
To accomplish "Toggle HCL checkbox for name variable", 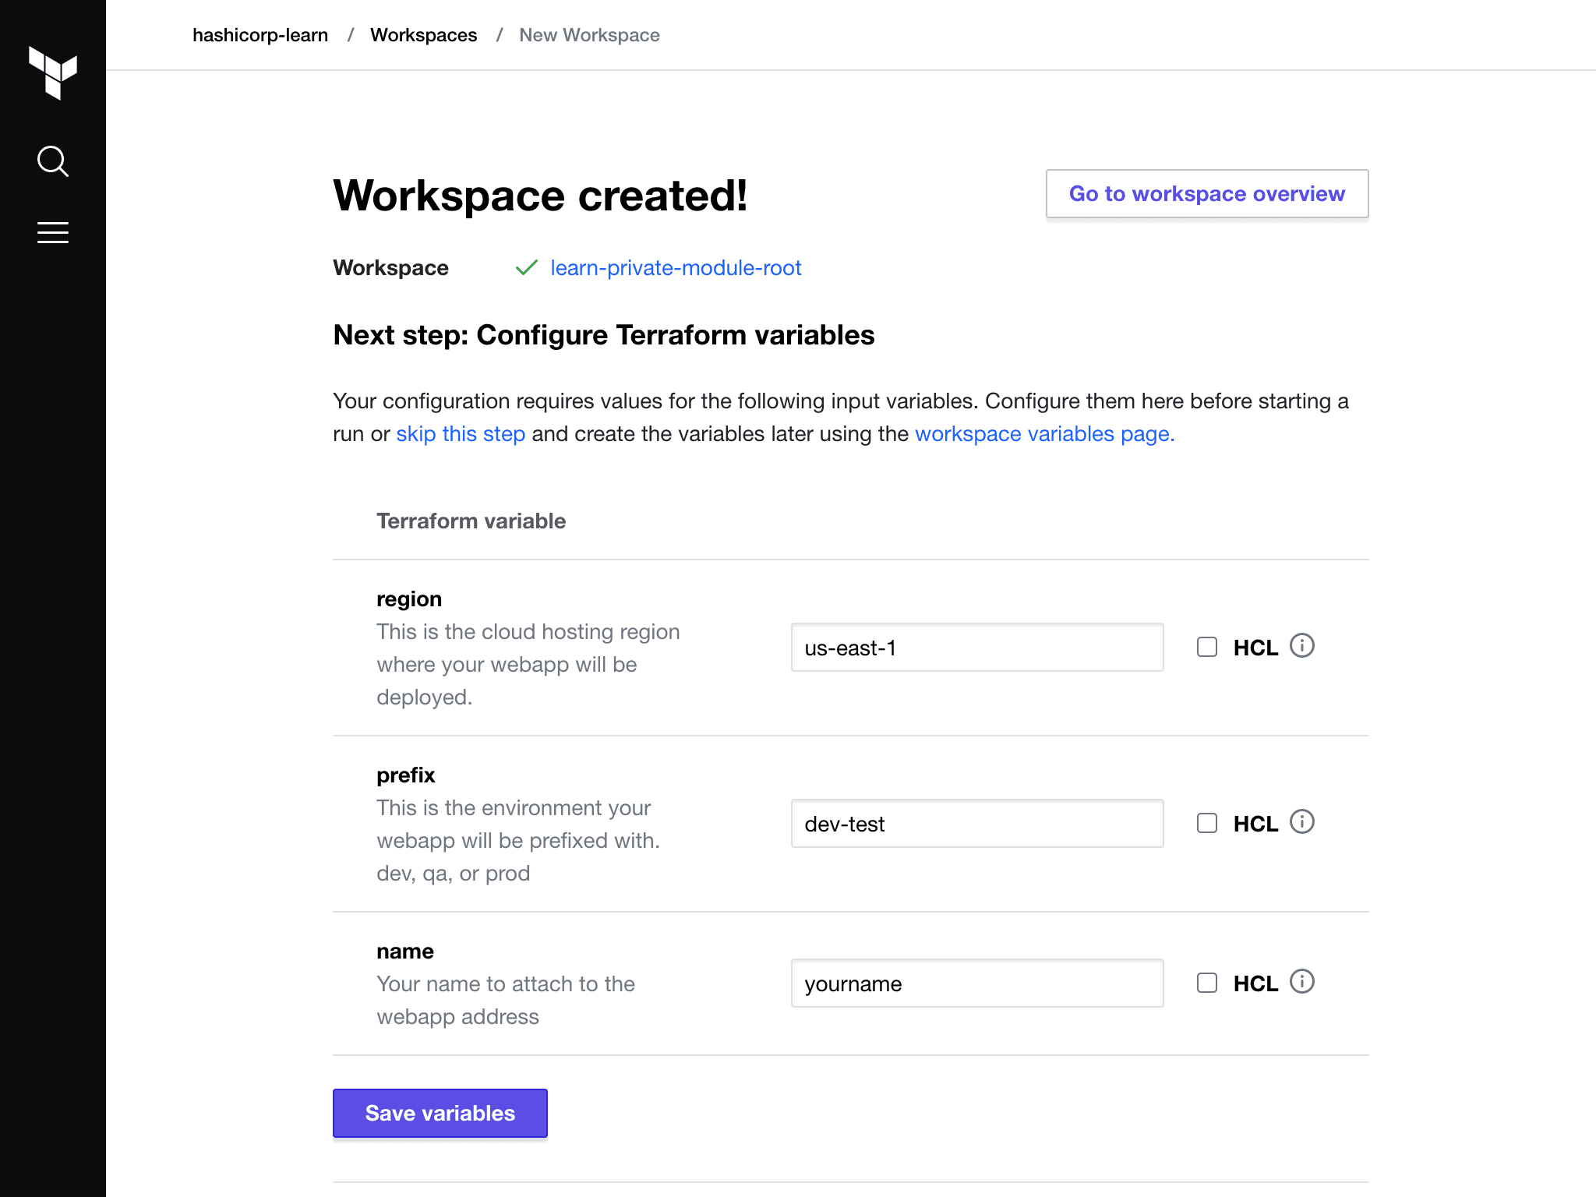I will tap(1205, 983).
